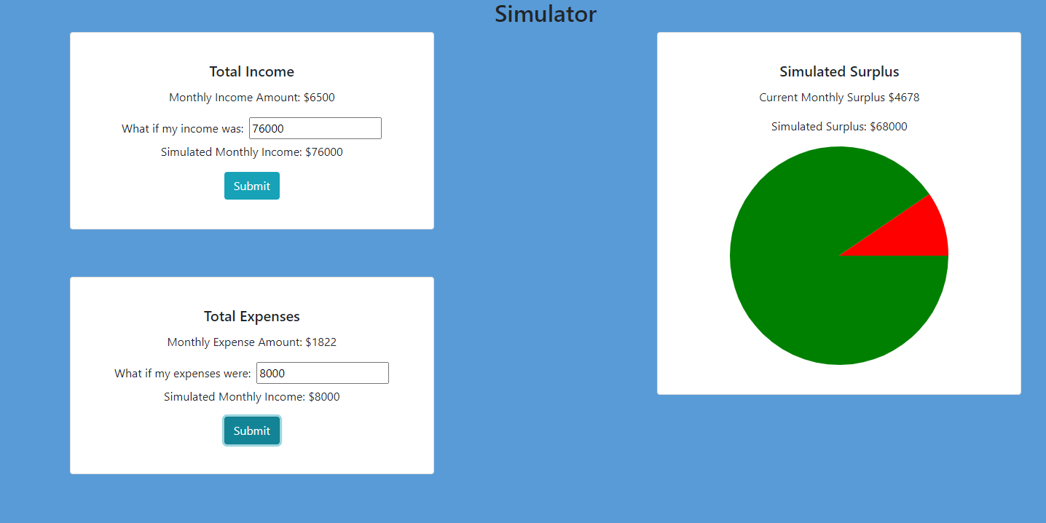Click the income input field showing 76000
The image size is (1046, 523).
click(315, 128)
